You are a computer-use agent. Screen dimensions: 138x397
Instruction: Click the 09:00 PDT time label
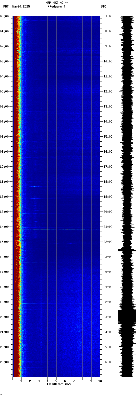pos(4,152)
